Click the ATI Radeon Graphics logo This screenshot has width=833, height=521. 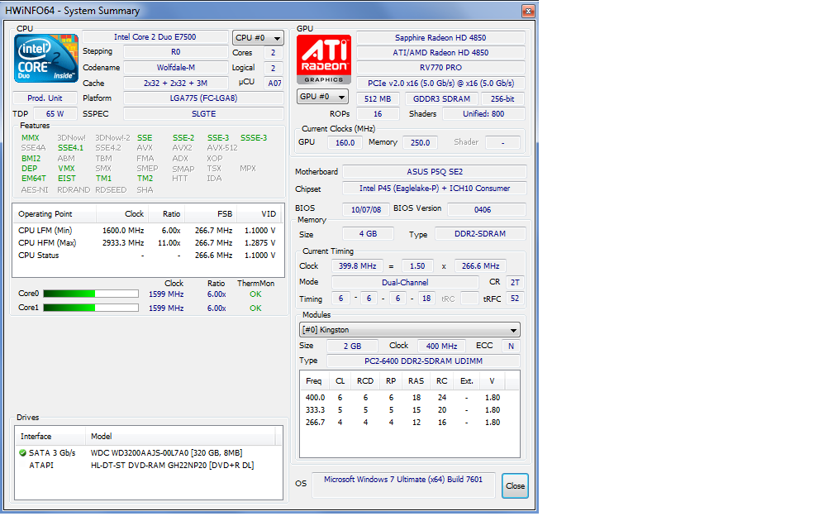pyautogui.click(x=324, y=59)
